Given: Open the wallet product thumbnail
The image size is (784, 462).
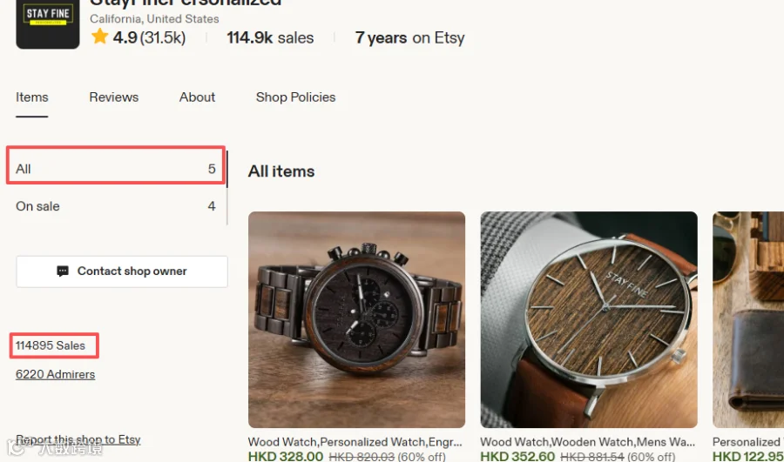Looking at the screenshot, I should click(x=748, y=319).
